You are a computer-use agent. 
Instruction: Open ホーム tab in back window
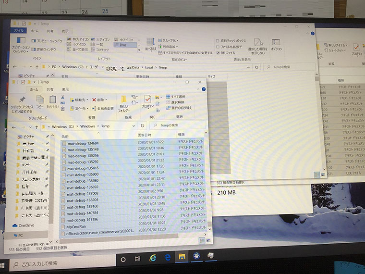pyautogui.click(x=35, y=31)
